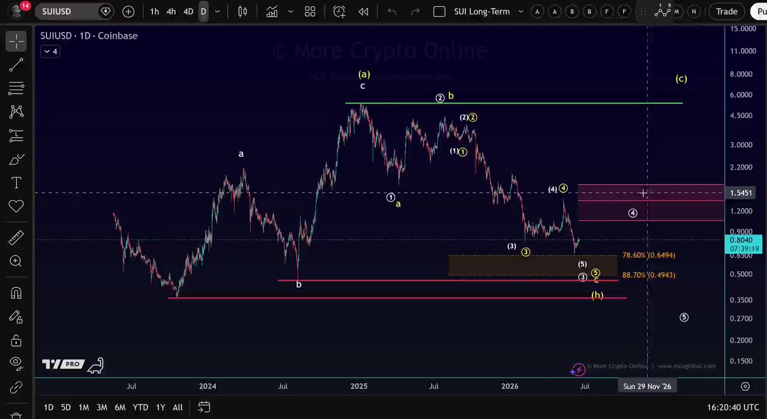Open the indicator templates grid
This screenshot has height=419, width=767.
click(x=310, y=11)
